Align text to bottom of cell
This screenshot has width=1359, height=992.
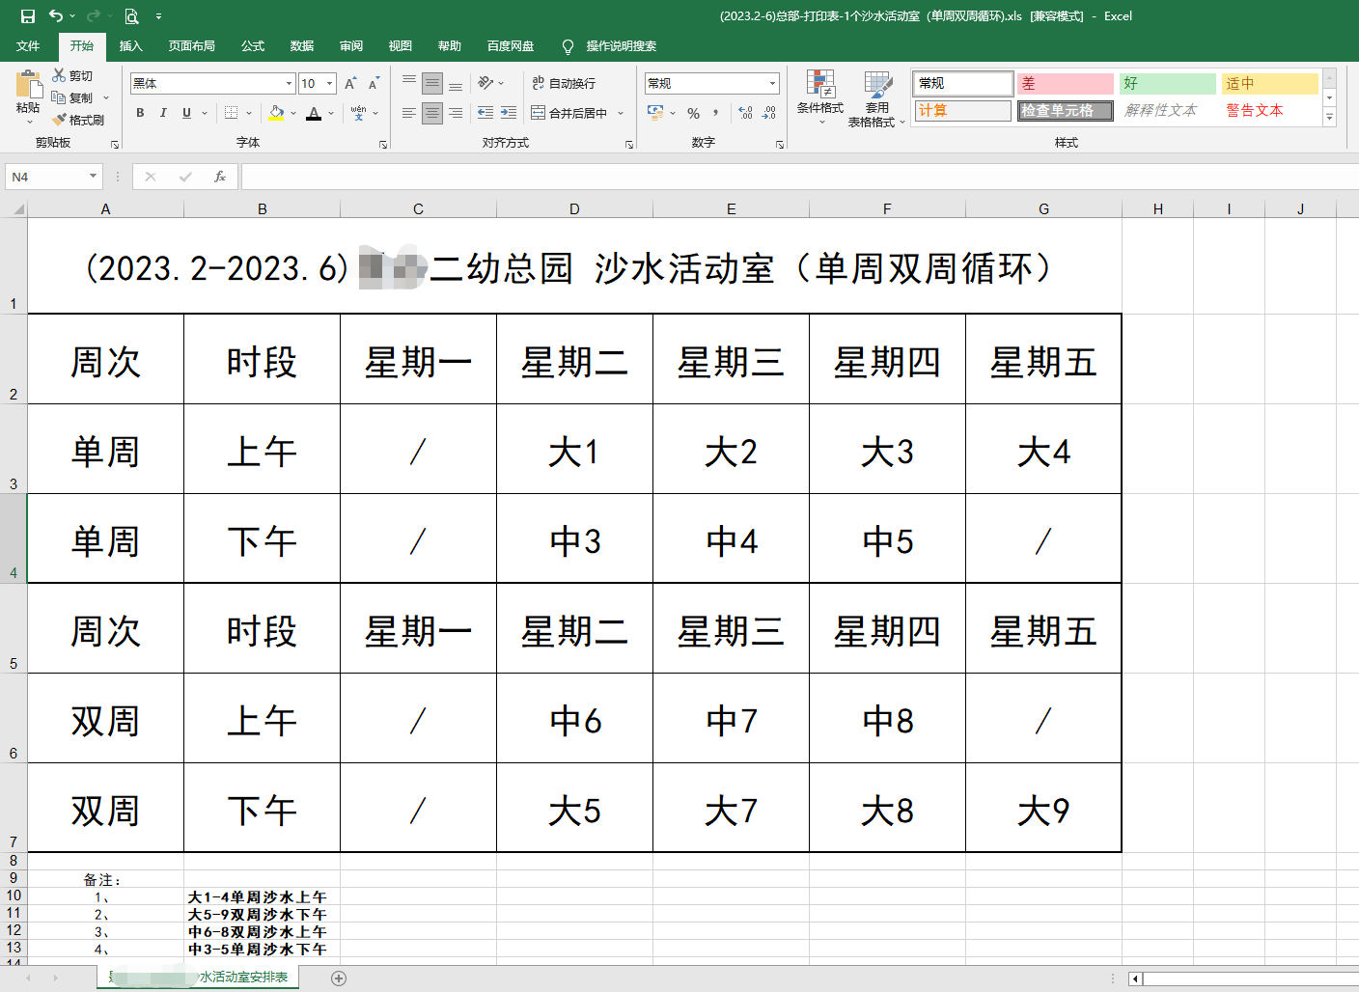coord(456,84)
